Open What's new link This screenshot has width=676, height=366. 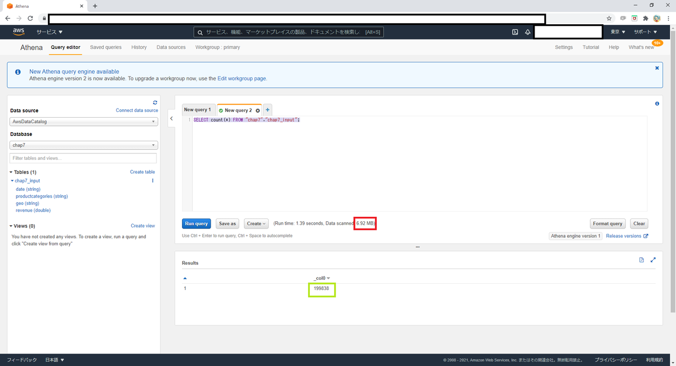click(x=642, y=47)
